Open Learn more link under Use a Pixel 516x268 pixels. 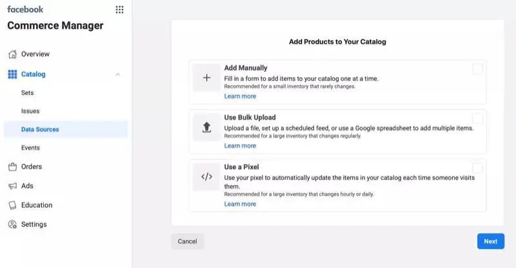(x=240, y=204)
